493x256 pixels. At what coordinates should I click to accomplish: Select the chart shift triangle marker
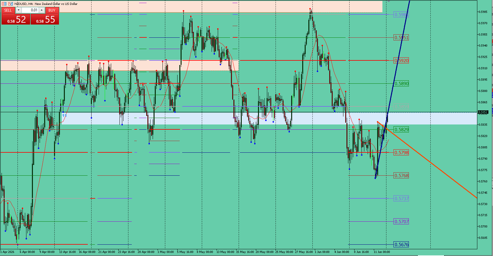pos(389,1)
